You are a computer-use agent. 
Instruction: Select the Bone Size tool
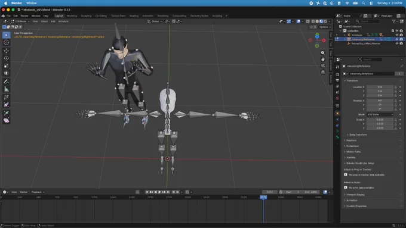pos(6,105)
